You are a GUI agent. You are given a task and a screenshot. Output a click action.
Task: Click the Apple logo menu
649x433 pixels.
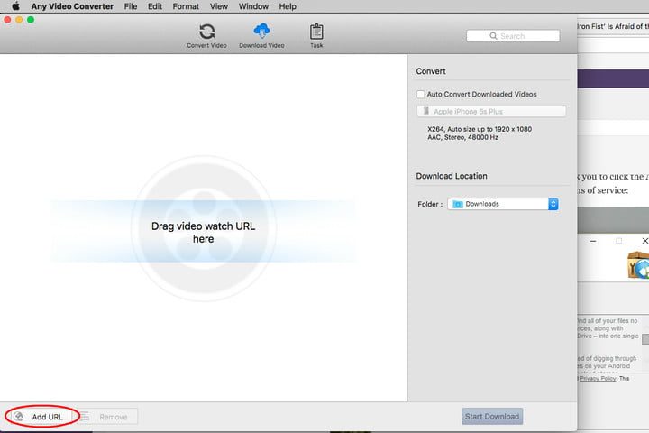tap(15, 6)
